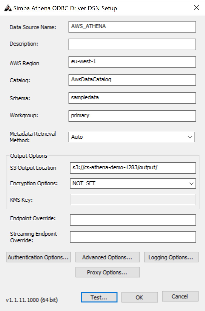Open the Advanced Options settings
The image size is (205, 311).
tap(107, 257)
